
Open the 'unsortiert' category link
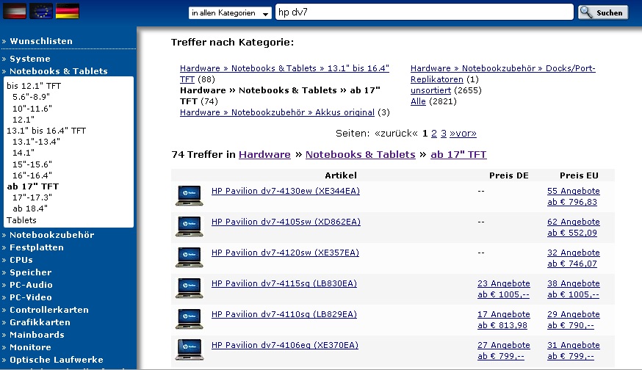[x=430, y=90]
